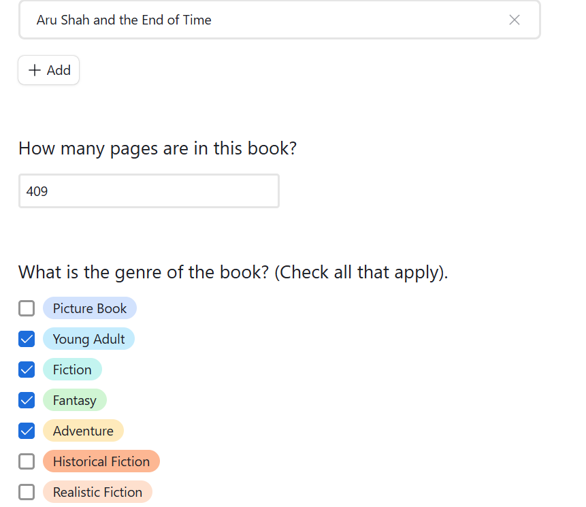Image resolution: width=586 pixels, height=507 pixels.
Task: Check the Historical Fiction checkbox
Action: pyautogui.click(x=27, y=461)
